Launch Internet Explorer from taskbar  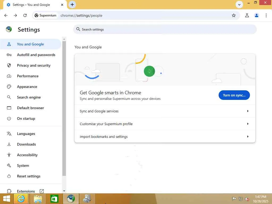click(x=21, y=199)
